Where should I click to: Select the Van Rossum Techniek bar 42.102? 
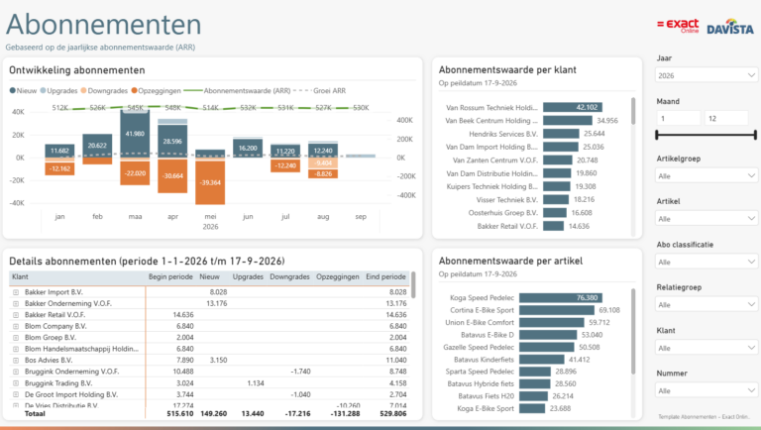point(573,107)
